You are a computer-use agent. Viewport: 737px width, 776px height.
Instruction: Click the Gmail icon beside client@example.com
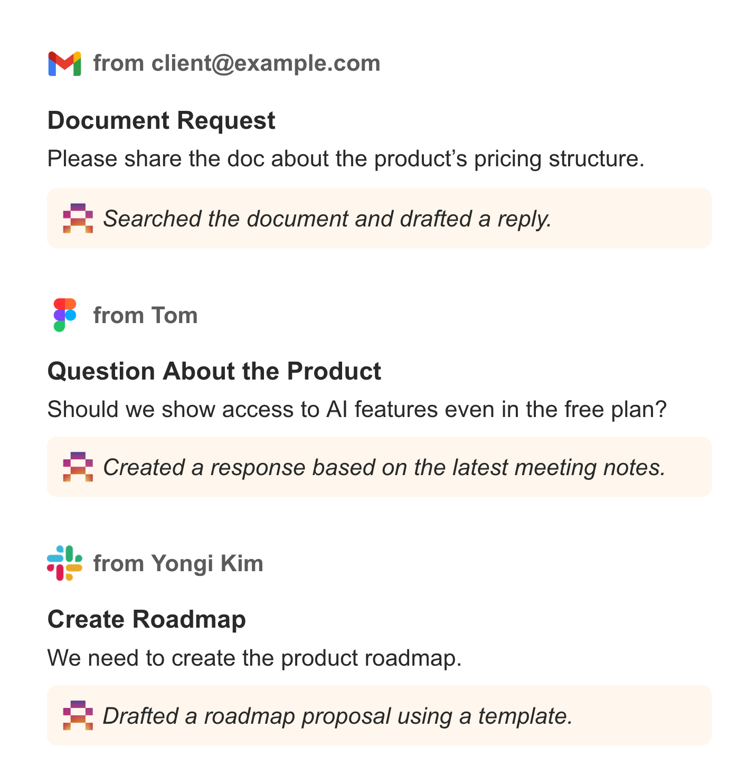point(64,64)
